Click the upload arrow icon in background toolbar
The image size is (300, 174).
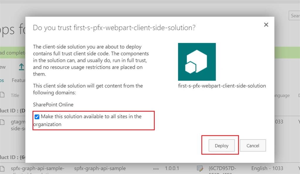(21, 67)
